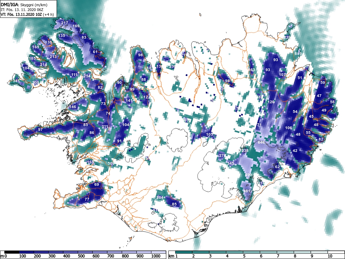Click the visibility value 146
345x259 pixels.
(72, 107)
